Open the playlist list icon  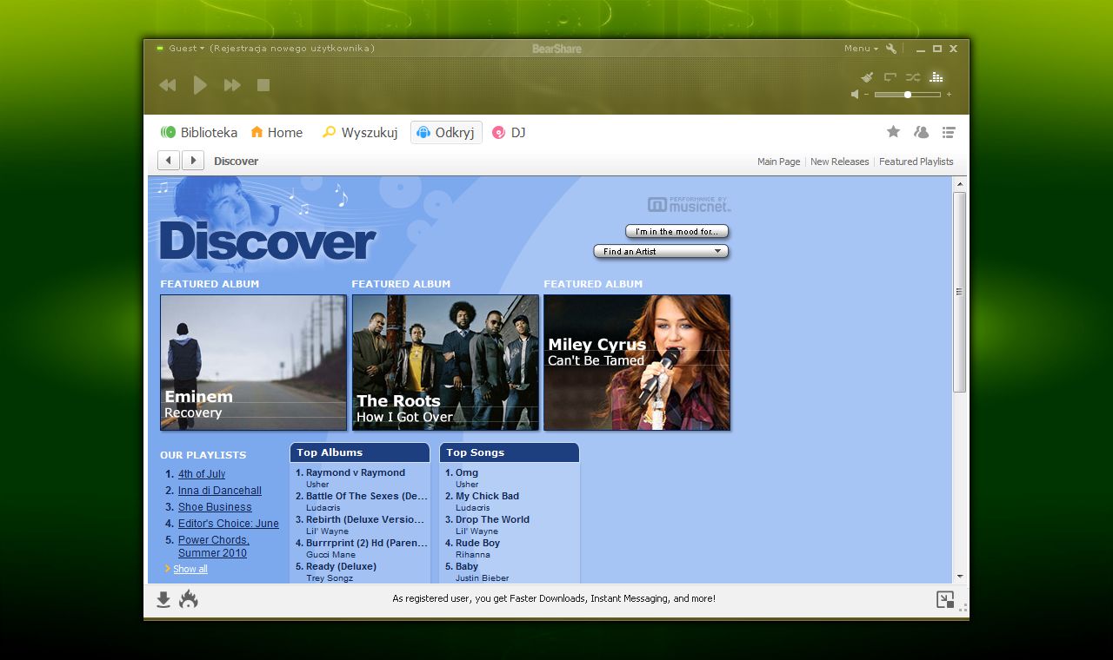949,132
